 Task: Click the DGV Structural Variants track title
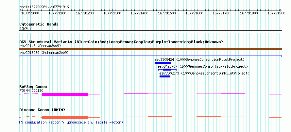121,42
